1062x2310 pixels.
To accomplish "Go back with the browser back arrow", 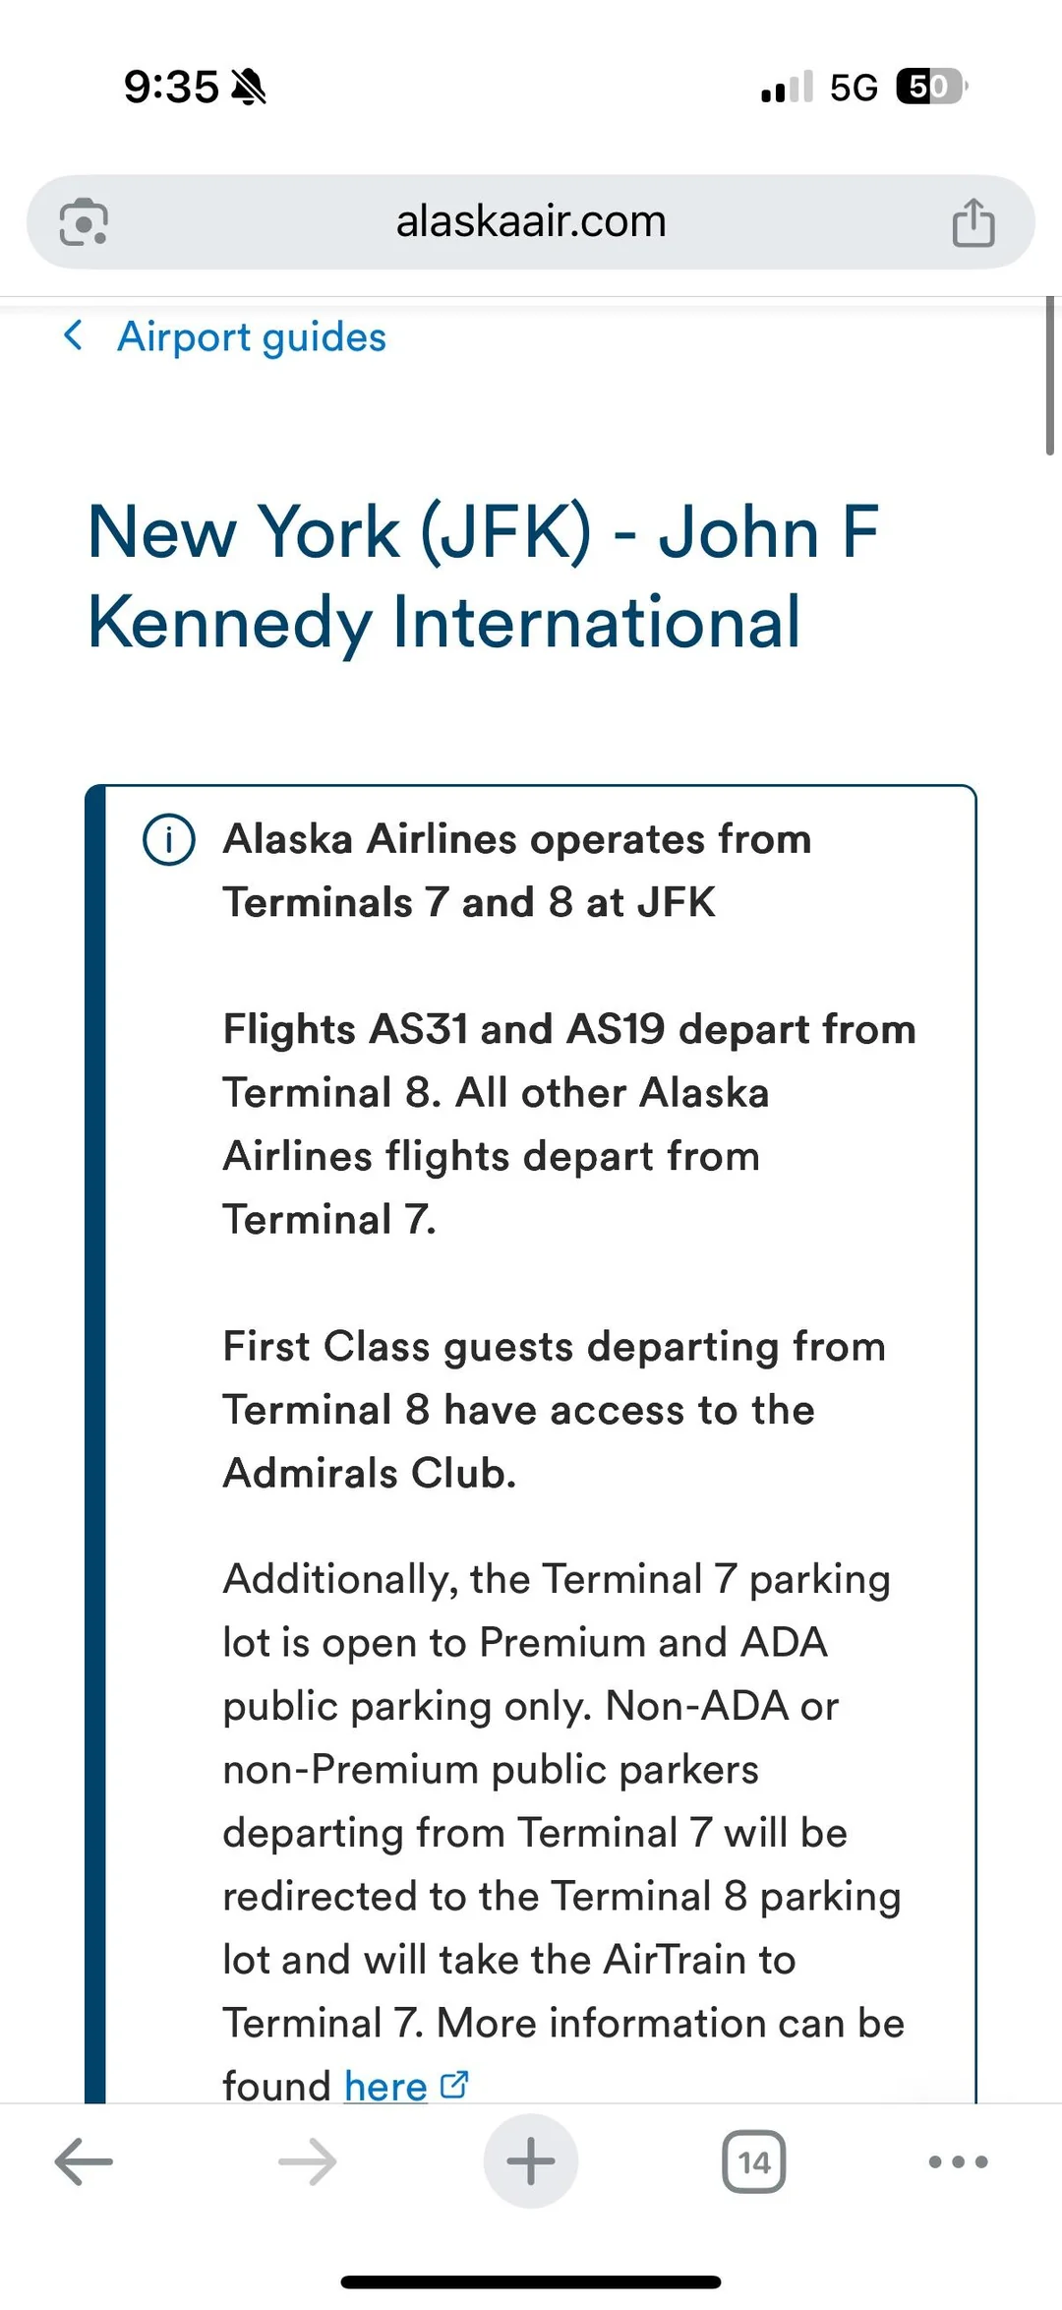I will pos(84,2161).
